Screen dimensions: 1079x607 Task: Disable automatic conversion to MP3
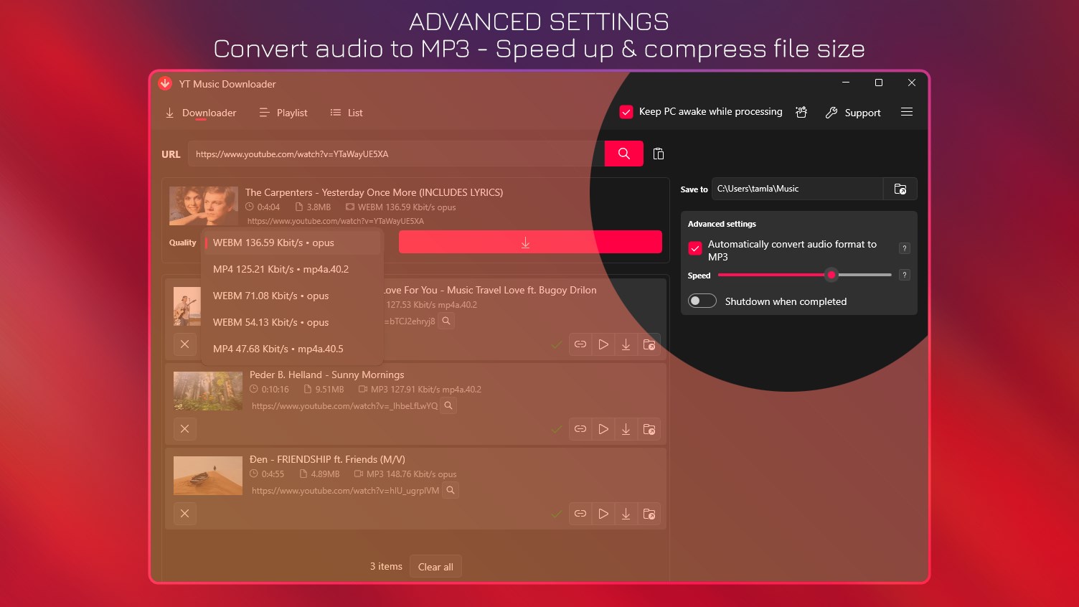tap(694, 248)
